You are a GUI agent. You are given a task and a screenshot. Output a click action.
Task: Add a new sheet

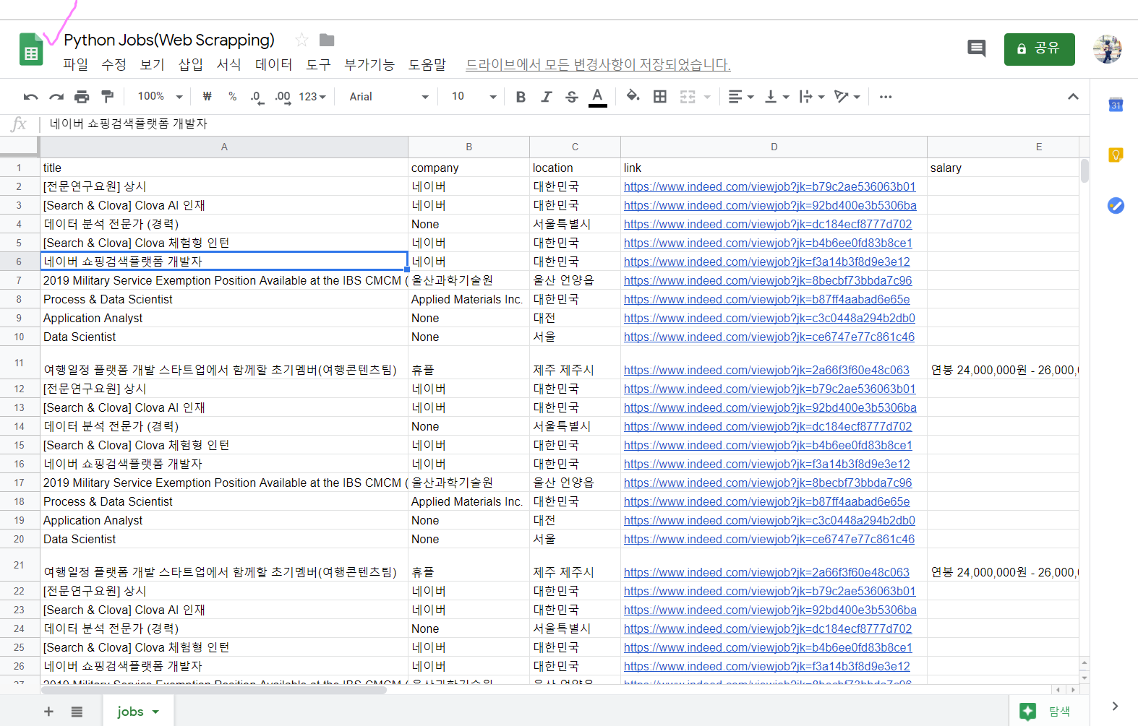click(48, 712)
